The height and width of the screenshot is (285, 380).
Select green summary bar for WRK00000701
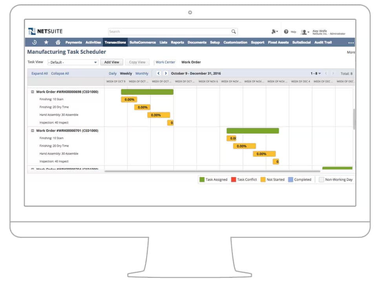coord(253,131)
